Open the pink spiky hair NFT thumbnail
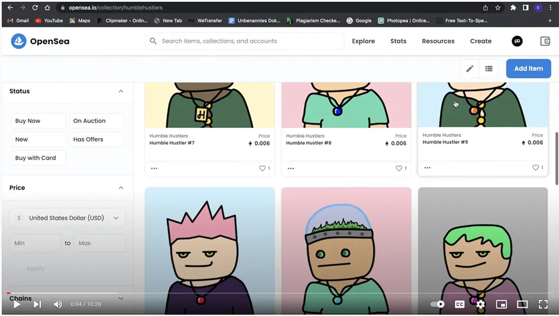559x316 pixels. point(210,251)
